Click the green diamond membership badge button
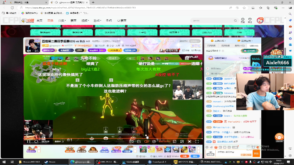This screenshot has width=294, height=165. 250,51
